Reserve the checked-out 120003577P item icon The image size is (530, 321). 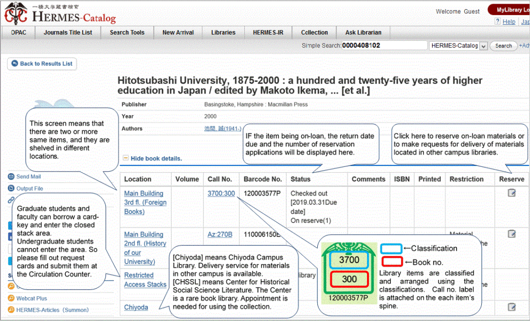click(x=512, y=193)
